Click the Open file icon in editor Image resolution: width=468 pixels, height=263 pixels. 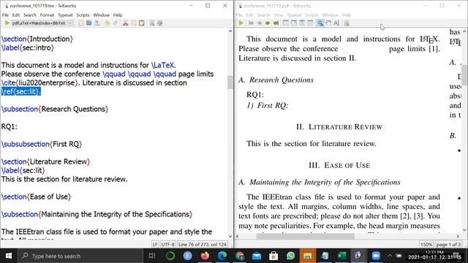click(88, 23)
